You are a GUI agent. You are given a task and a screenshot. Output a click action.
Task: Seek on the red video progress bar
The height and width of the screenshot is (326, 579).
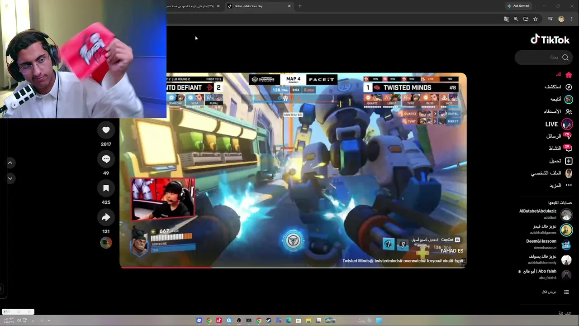[293, 267]
